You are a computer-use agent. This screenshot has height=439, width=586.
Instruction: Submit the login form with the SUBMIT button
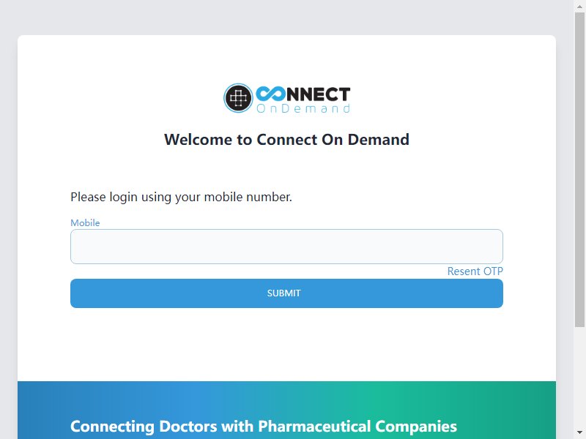click(286, 293)
